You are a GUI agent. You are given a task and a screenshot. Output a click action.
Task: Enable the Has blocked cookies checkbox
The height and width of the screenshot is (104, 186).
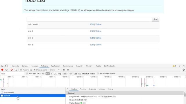pos(98,73)
